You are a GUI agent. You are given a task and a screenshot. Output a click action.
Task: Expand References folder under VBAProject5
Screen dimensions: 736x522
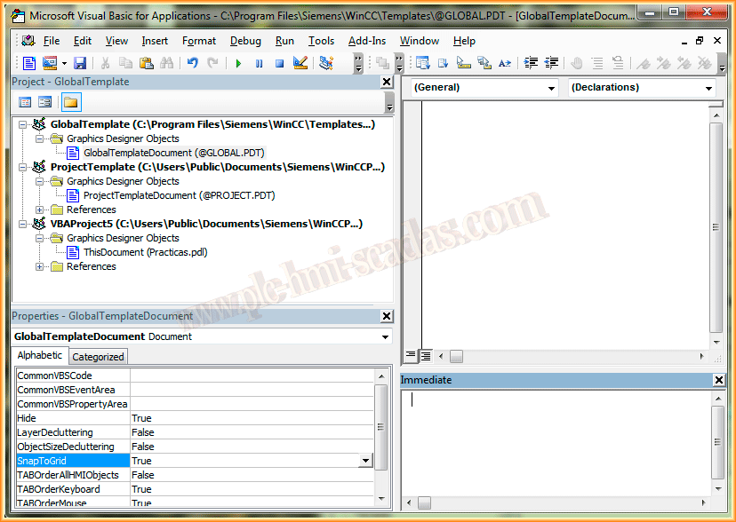click(x=40, y=266)
